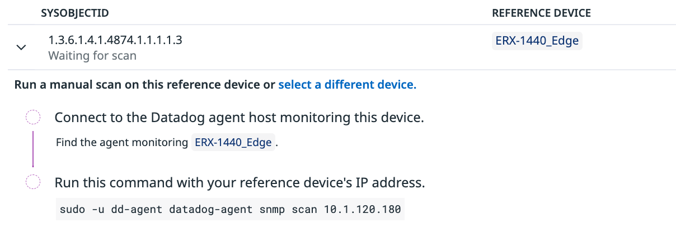Select the sysObjectID 1.3.6.1.4.1.4874.1.1.1.1.3 value
676x252 pixels.
115,40
